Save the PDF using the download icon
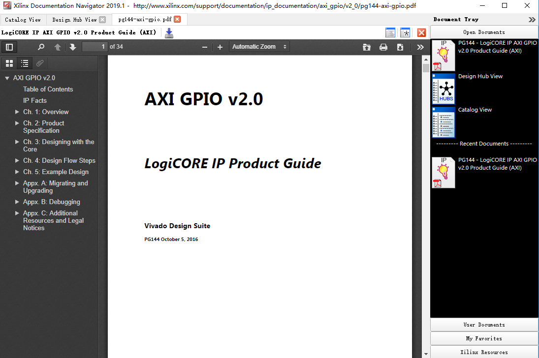The height and width of the screenshot is (358, 539). pos(400,47)
